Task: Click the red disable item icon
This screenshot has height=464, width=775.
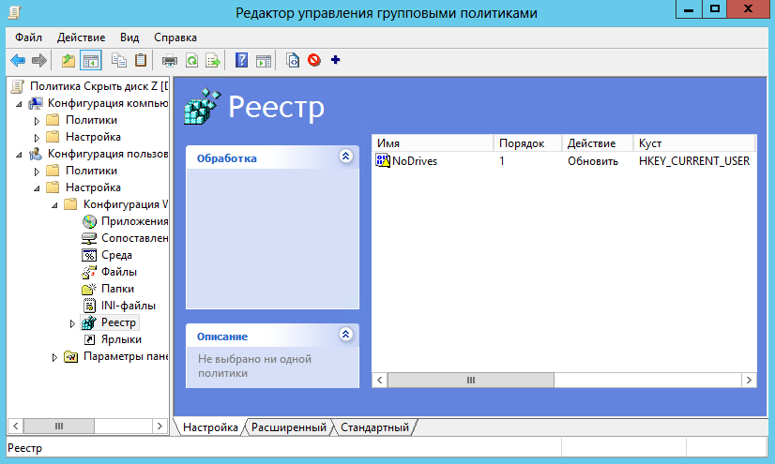Action: pos(314,60)
